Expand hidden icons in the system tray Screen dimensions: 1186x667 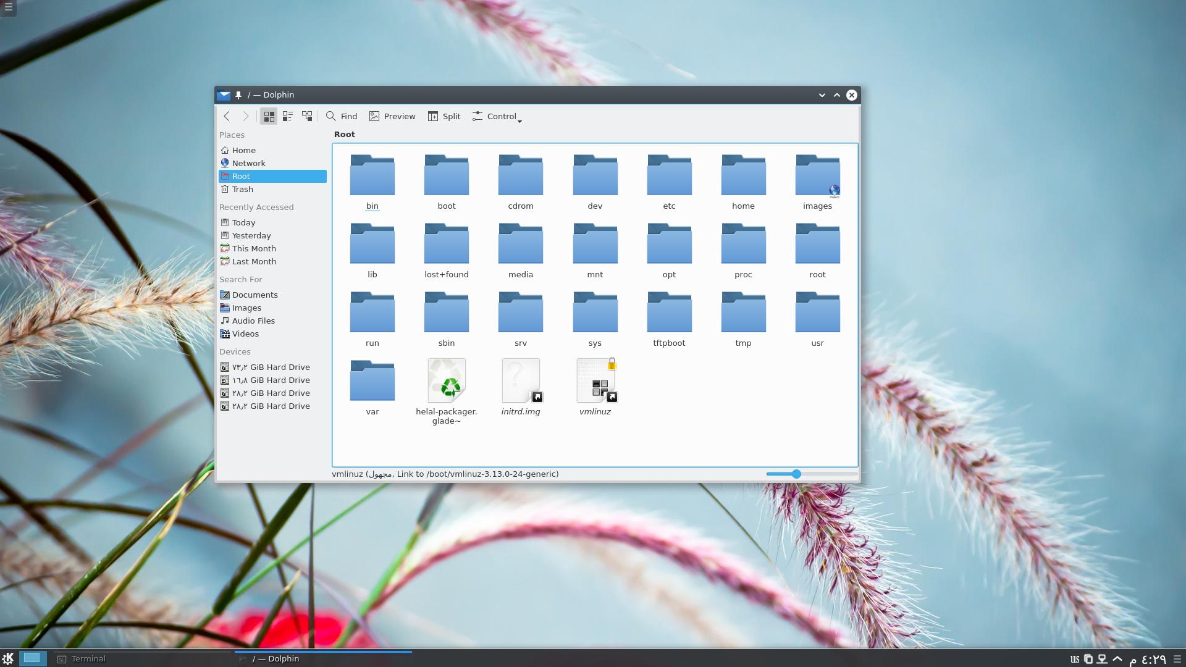tap(1117, 658)
